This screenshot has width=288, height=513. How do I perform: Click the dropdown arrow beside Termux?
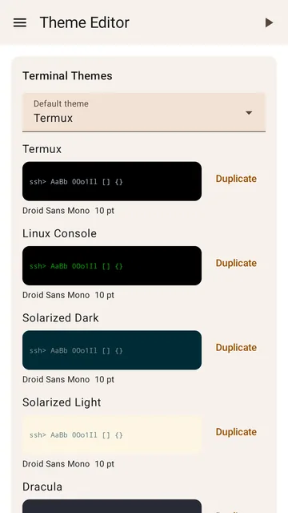tap(249, 112)
